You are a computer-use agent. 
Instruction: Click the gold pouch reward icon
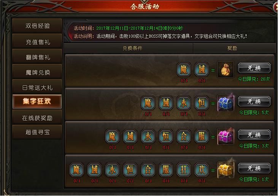pos(226,70)
